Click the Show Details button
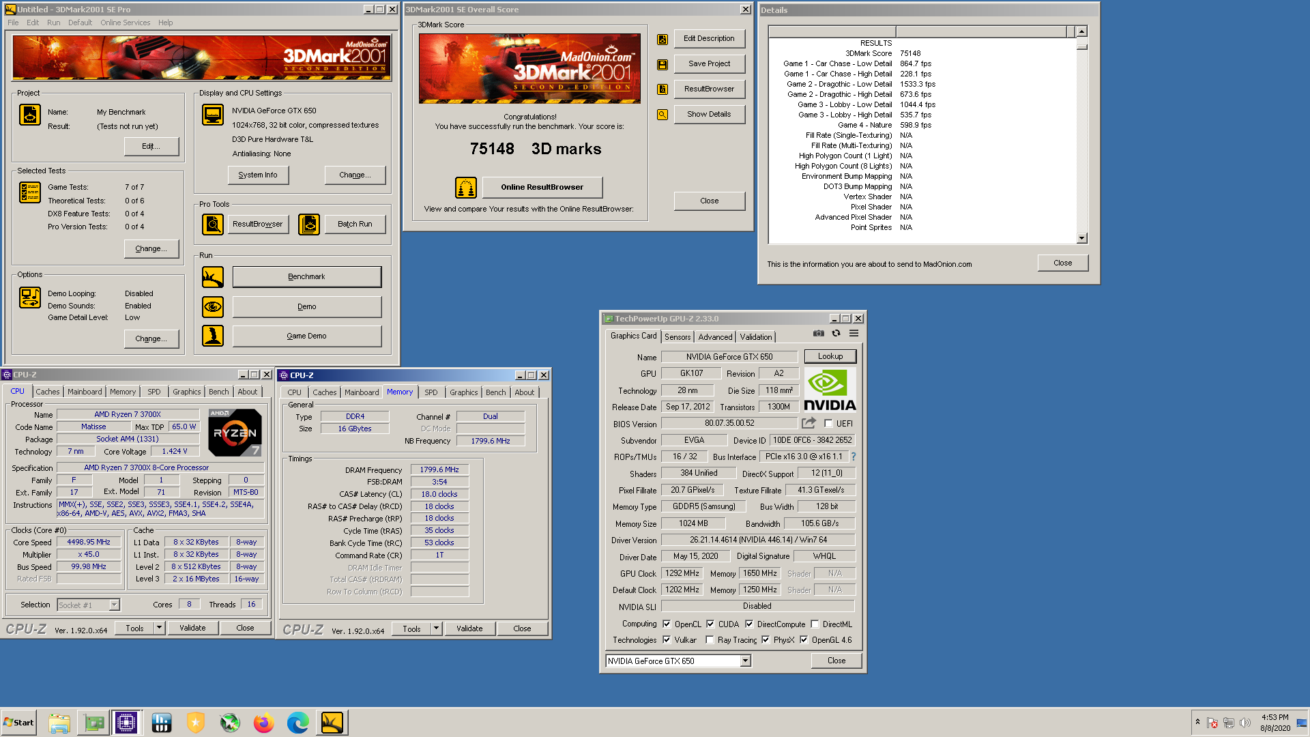This screenshot has width=1310, height=737. coord(709,115)
